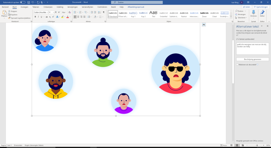Switch to the Afbeeldingsopmaak tab
The width and height of the screenshot is (271, 148).
(x=136, y=7)
